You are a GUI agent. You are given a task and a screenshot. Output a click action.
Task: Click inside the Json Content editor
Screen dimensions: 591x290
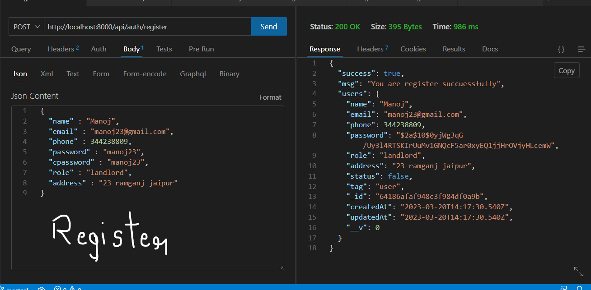point(148,188)
